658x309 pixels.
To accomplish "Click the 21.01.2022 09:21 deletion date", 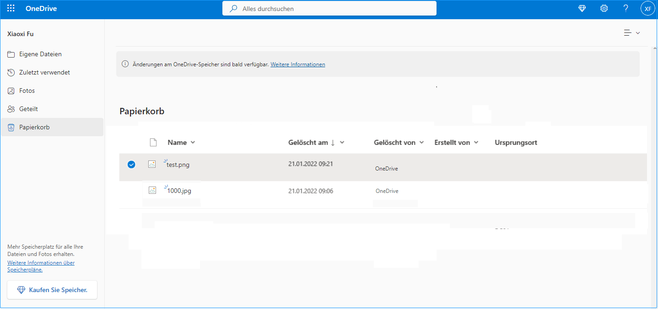I will 311,164.
